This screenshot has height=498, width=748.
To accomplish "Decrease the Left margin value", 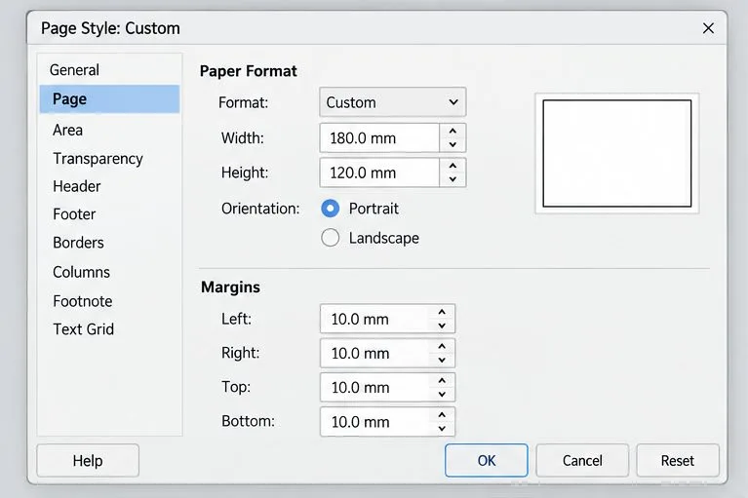I will 442,326.
